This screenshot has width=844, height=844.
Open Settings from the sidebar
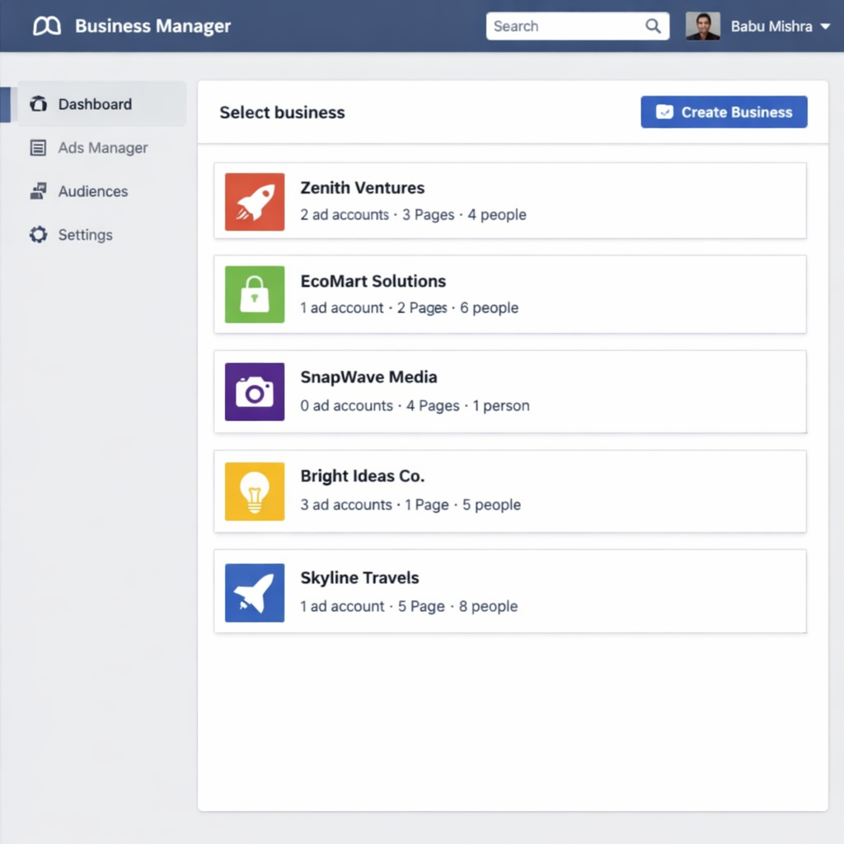click(x=85, y=235)
